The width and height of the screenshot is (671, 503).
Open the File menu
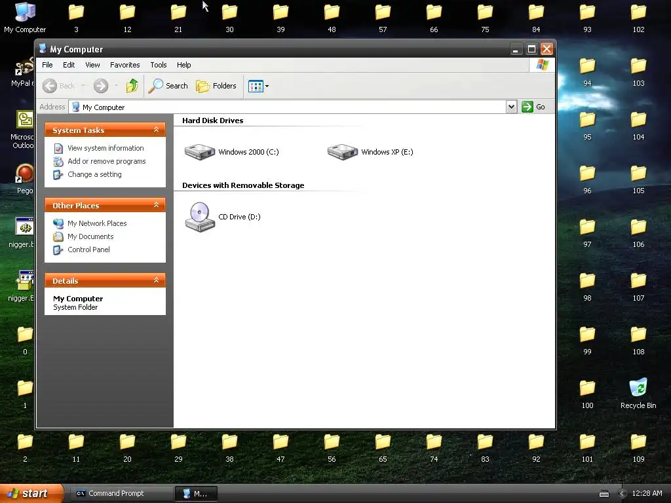(x=47, y=65)
